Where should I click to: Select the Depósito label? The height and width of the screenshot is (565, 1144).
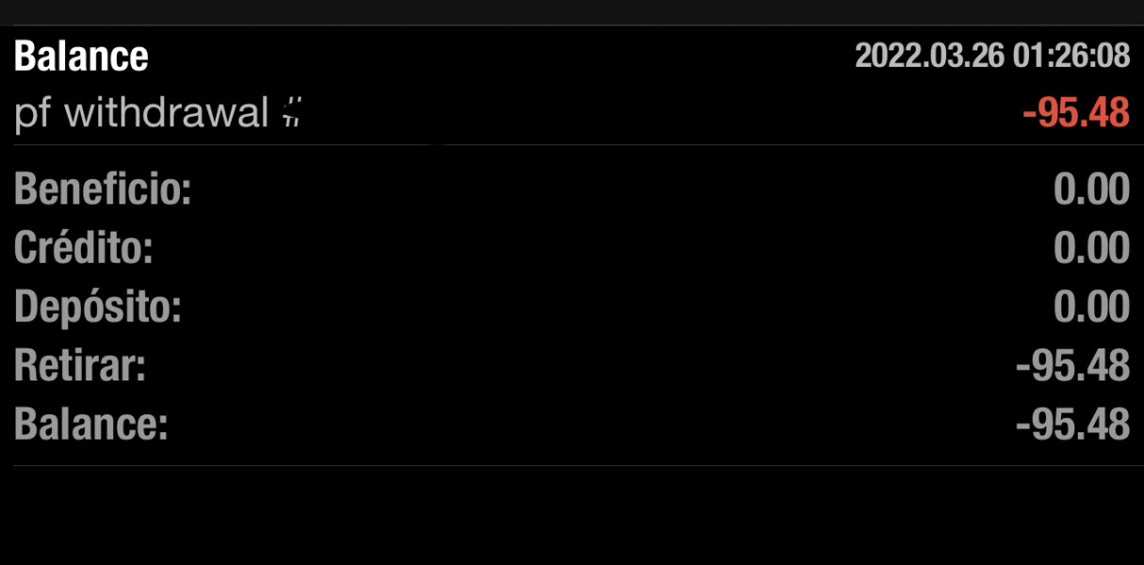[97, 308]
